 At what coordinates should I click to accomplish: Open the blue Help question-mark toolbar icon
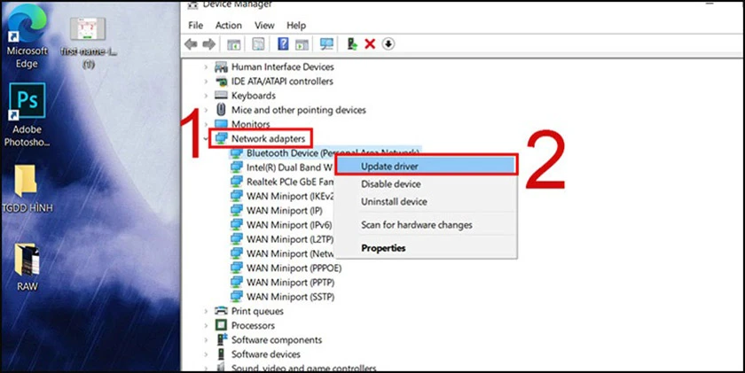pos(283,43)
